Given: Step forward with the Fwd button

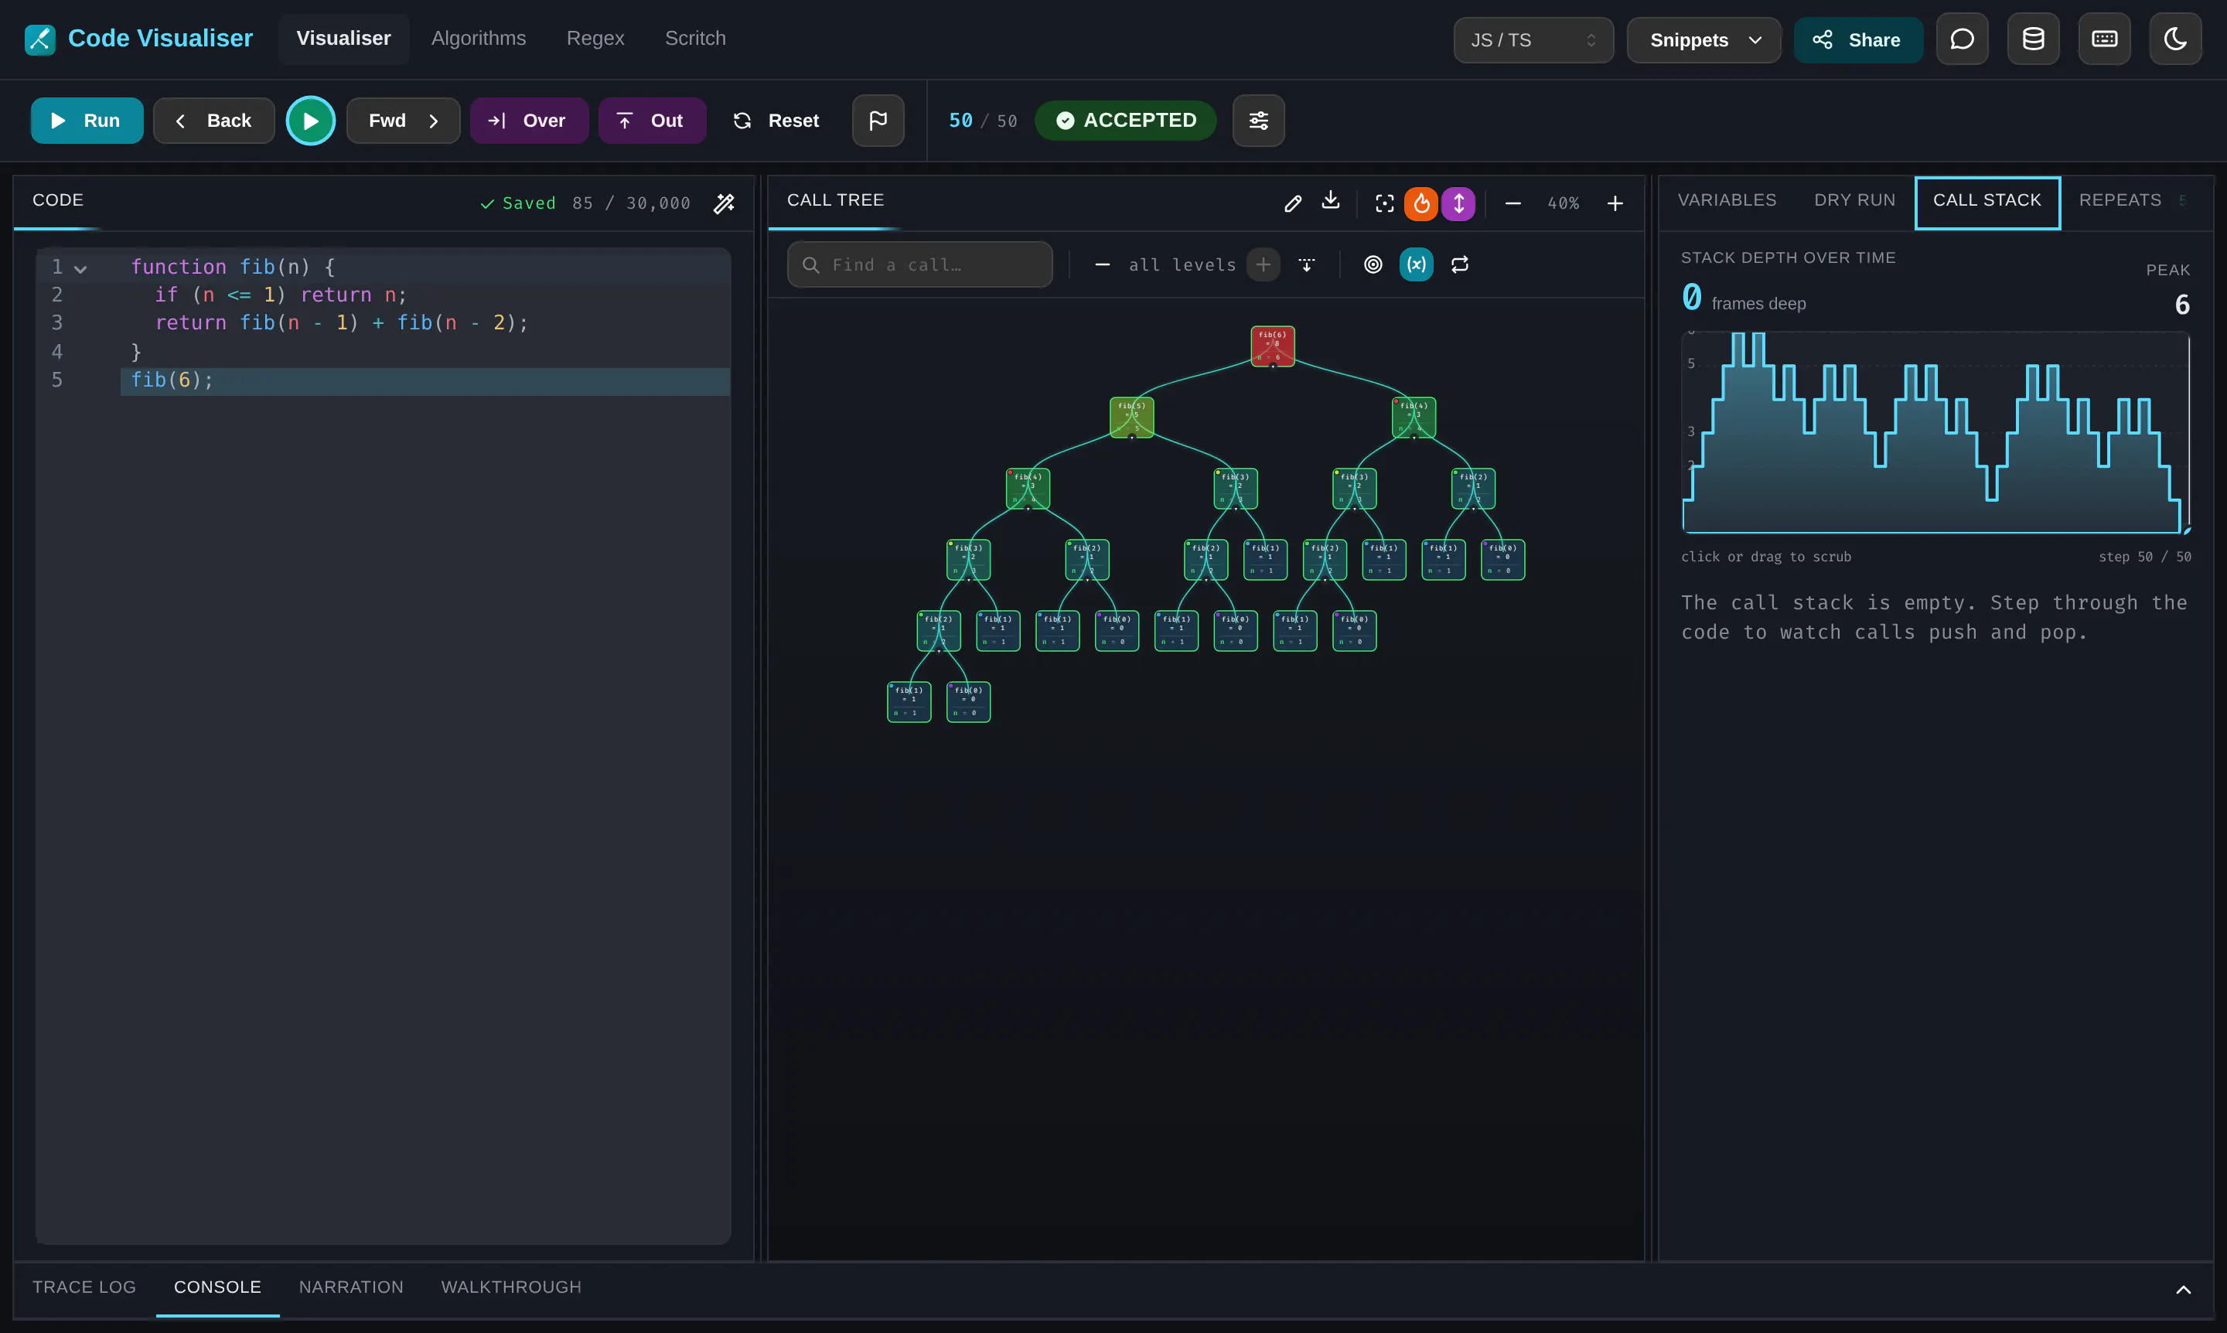Looking at the screenshot, I should point(404,121).
